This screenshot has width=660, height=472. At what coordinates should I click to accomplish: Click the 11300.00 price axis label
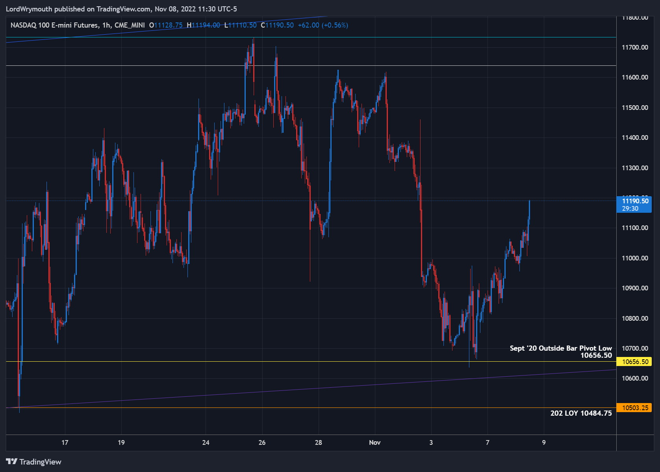[635, 168]
